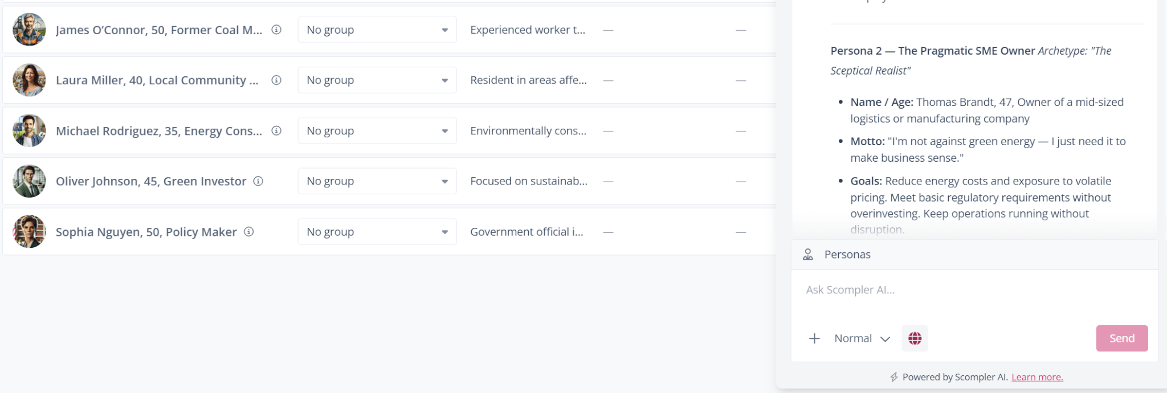Click info icon next to Sophia Nguyen
The width and height of the screenshot is (1167, 393).
249,232
